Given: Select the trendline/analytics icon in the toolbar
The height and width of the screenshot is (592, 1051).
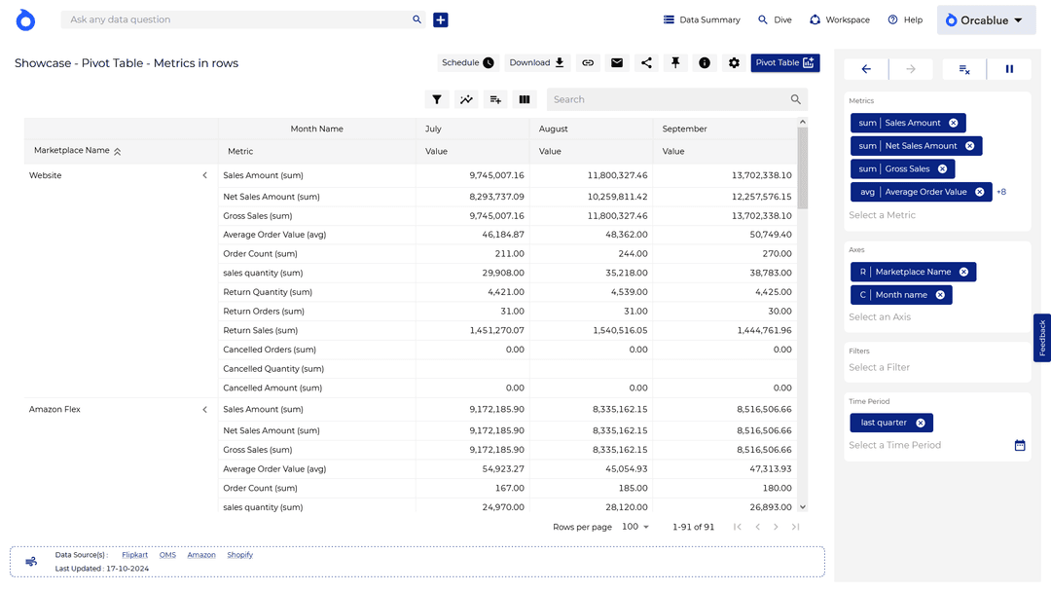Looking at the screenshot, I should tap(465, 99).
